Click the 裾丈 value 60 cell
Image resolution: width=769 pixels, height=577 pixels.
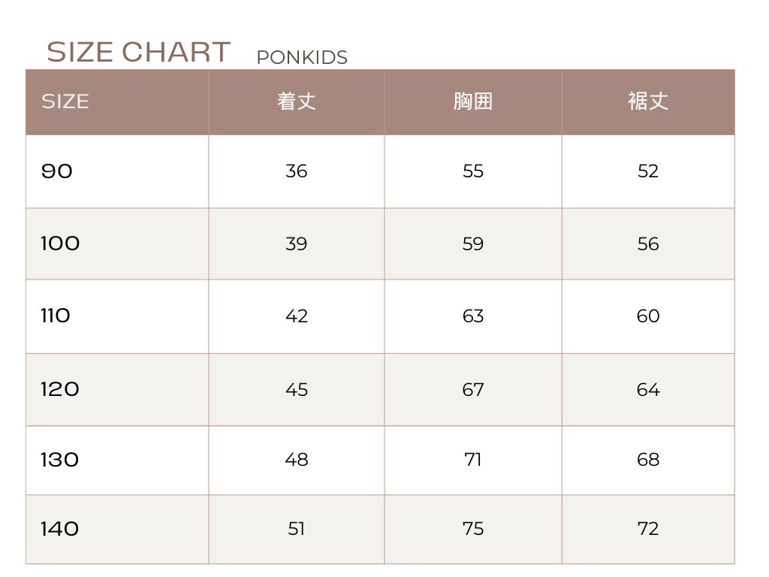pyautogui.click(x=648, y=316)
